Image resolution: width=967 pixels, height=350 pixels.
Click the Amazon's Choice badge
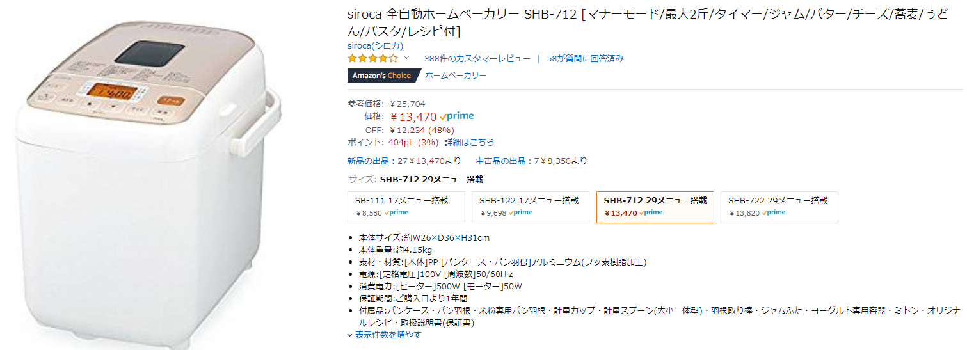(x=382, y=76)
